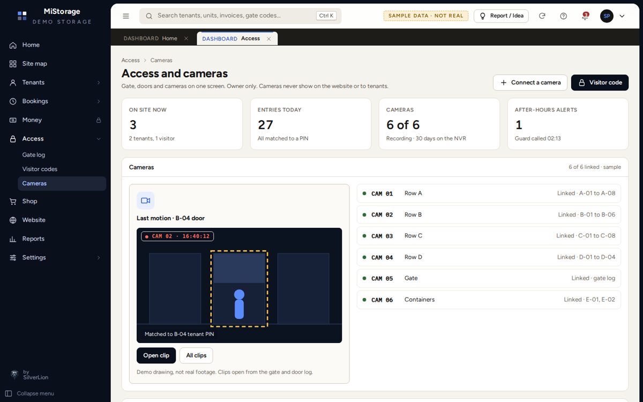Screen dimensions: 643x402
Task: Open Visitor codes in the sidebar
Action: (40, 169)
